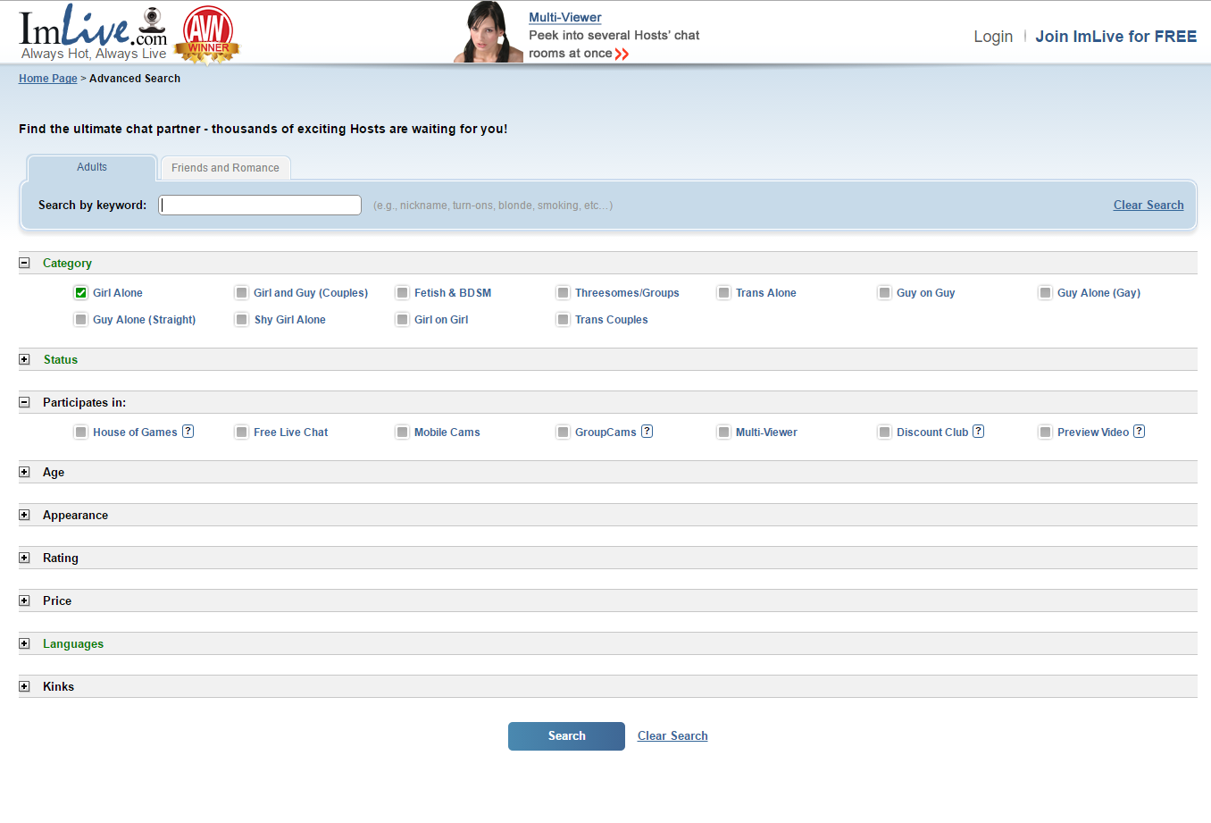Viewport: 1211px width, 823px height.
Task: Click Clear Search in keyword bar
Action: 1148,206
